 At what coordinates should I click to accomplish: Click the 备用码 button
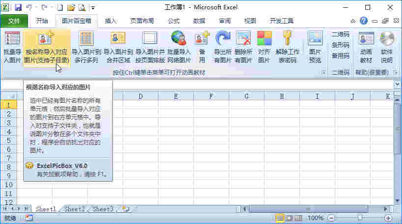(340, 56)
